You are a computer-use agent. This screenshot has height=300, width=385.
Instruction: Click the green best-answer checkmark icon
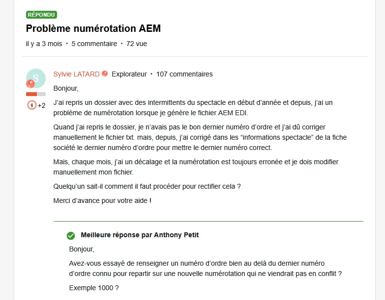tap(71, 236)
